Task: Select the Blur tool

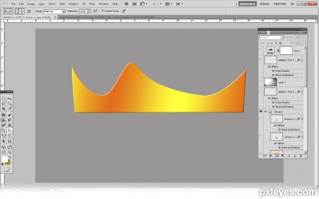Action: click(x=4, y=130)
